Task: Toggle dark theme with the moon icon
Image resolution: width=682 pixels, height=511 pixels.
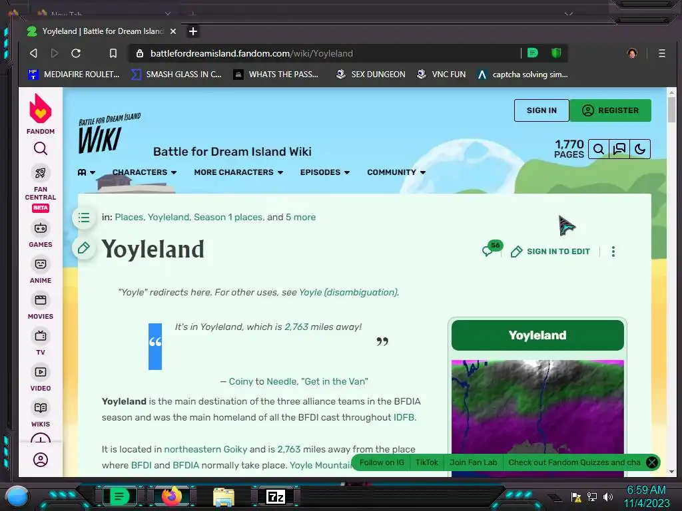Action: click(640, 149)
